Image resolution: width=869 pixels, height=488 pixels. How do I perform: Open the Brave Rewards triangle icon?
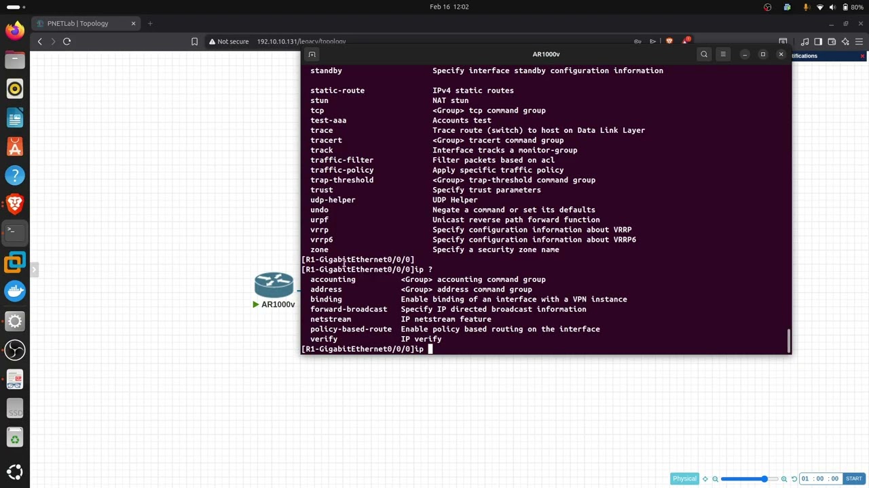[686, 41]
